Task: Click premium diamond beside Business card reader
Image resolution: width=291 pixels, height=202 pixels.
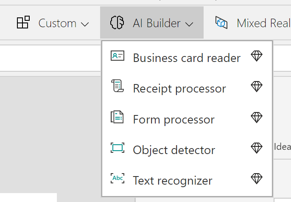Action: (x=257, y=56)
